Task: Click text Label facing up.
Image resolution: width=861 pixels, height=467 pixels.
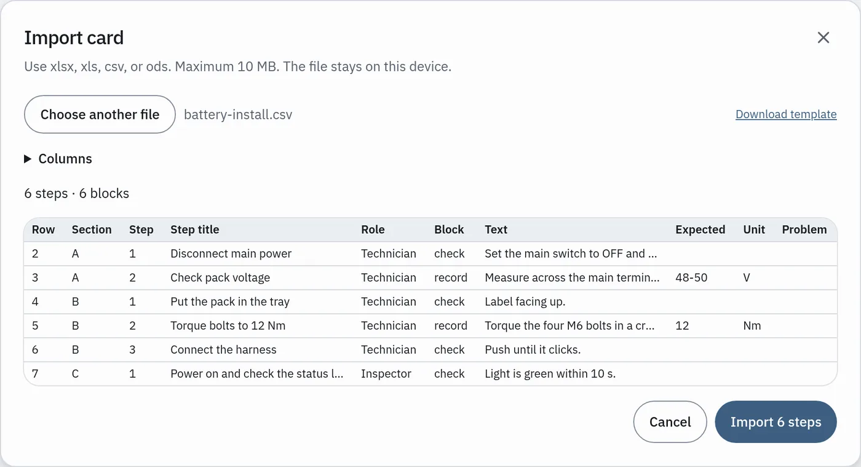Action: 525,301
